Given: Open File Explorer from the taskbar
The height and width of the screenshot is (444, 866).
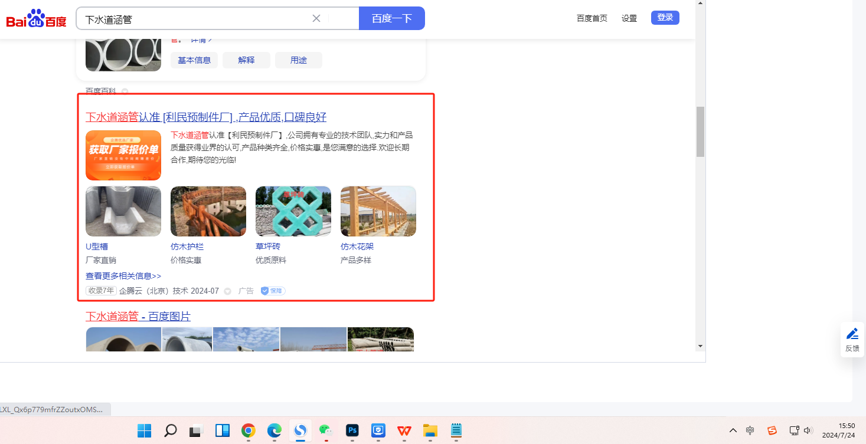Looking at the screenshot, I should (430, 431).
